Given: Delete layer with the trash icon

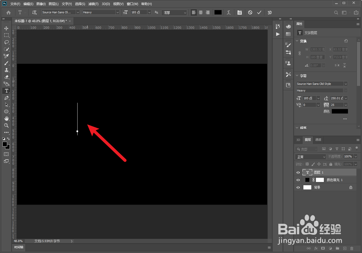Looking at the screenshot, I should (352, 248).
